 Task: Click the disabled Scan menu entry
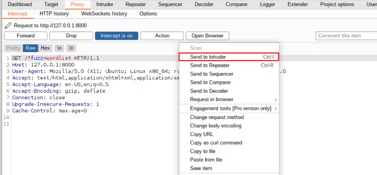click(229, 48)
